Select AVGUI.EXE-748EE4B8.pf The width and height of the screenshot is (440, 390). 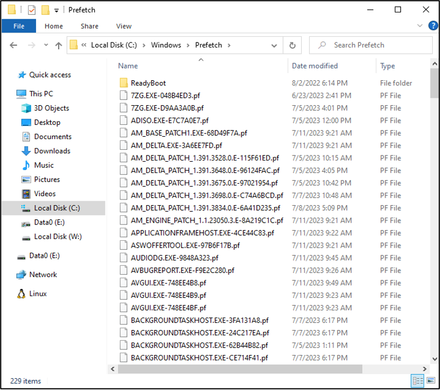[168, 283]
